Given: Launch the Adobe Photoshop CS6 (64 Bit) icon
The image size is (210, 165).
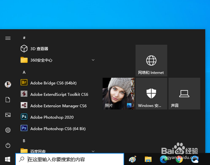Looking at the screenshot, I should click(24, 128).
